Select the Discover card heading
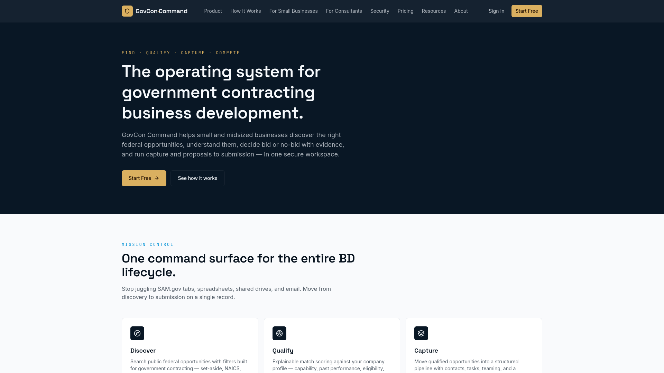The width and height of the screenshot is (664, 373). [143, 351]
